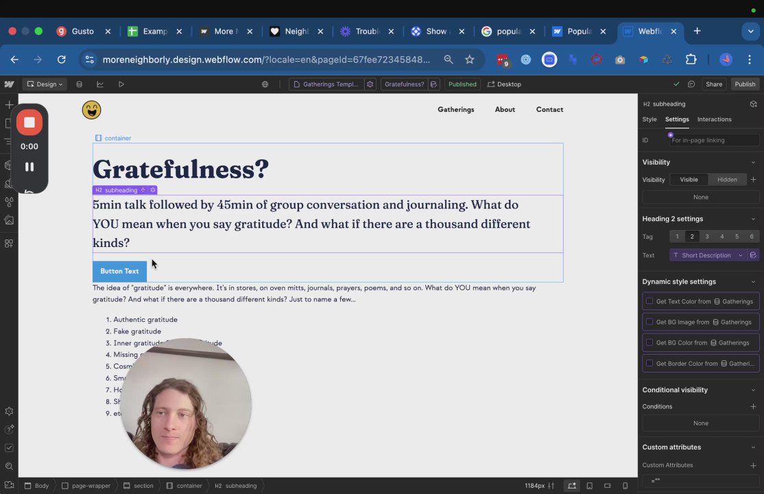Image resolution: width=764 pixels, height=494 pixels.
Task: Stop the screen recording
Action: coord(29,122)
